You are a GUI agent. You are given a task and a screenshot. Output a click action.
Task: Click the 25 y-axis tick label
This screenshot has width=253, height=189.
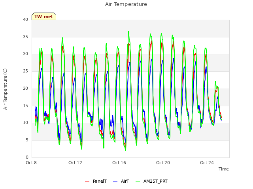pos(25,71)
